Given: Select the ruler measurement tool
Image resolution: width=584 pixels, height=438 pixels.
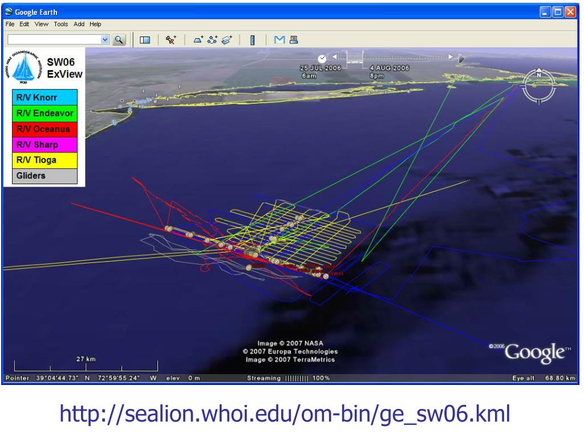Looking at the screenshot, I should coord(253,40).
